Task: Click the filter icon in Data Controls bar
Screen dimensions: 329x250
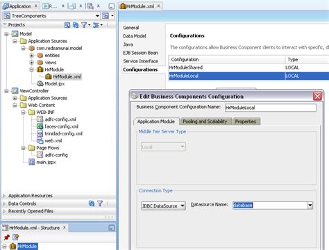Action: 100,203
